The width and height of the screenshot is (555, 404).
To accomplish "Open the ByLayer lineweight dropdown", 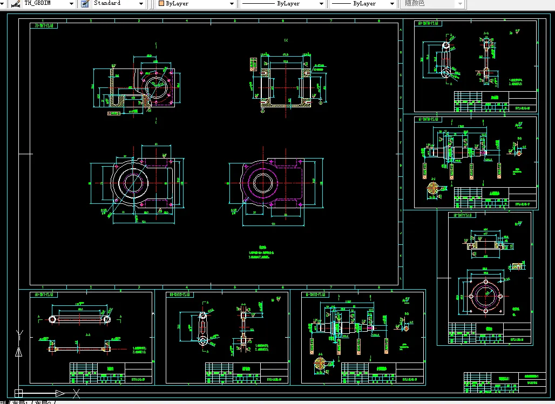I will pos(392,4).
